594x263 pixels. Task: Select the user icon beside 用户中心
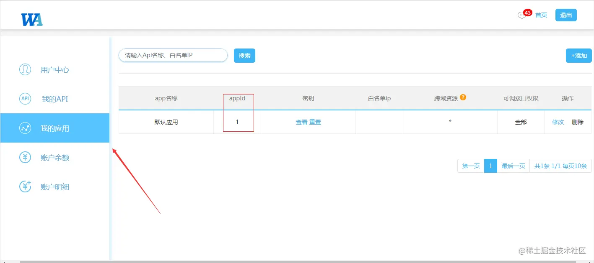25,69
